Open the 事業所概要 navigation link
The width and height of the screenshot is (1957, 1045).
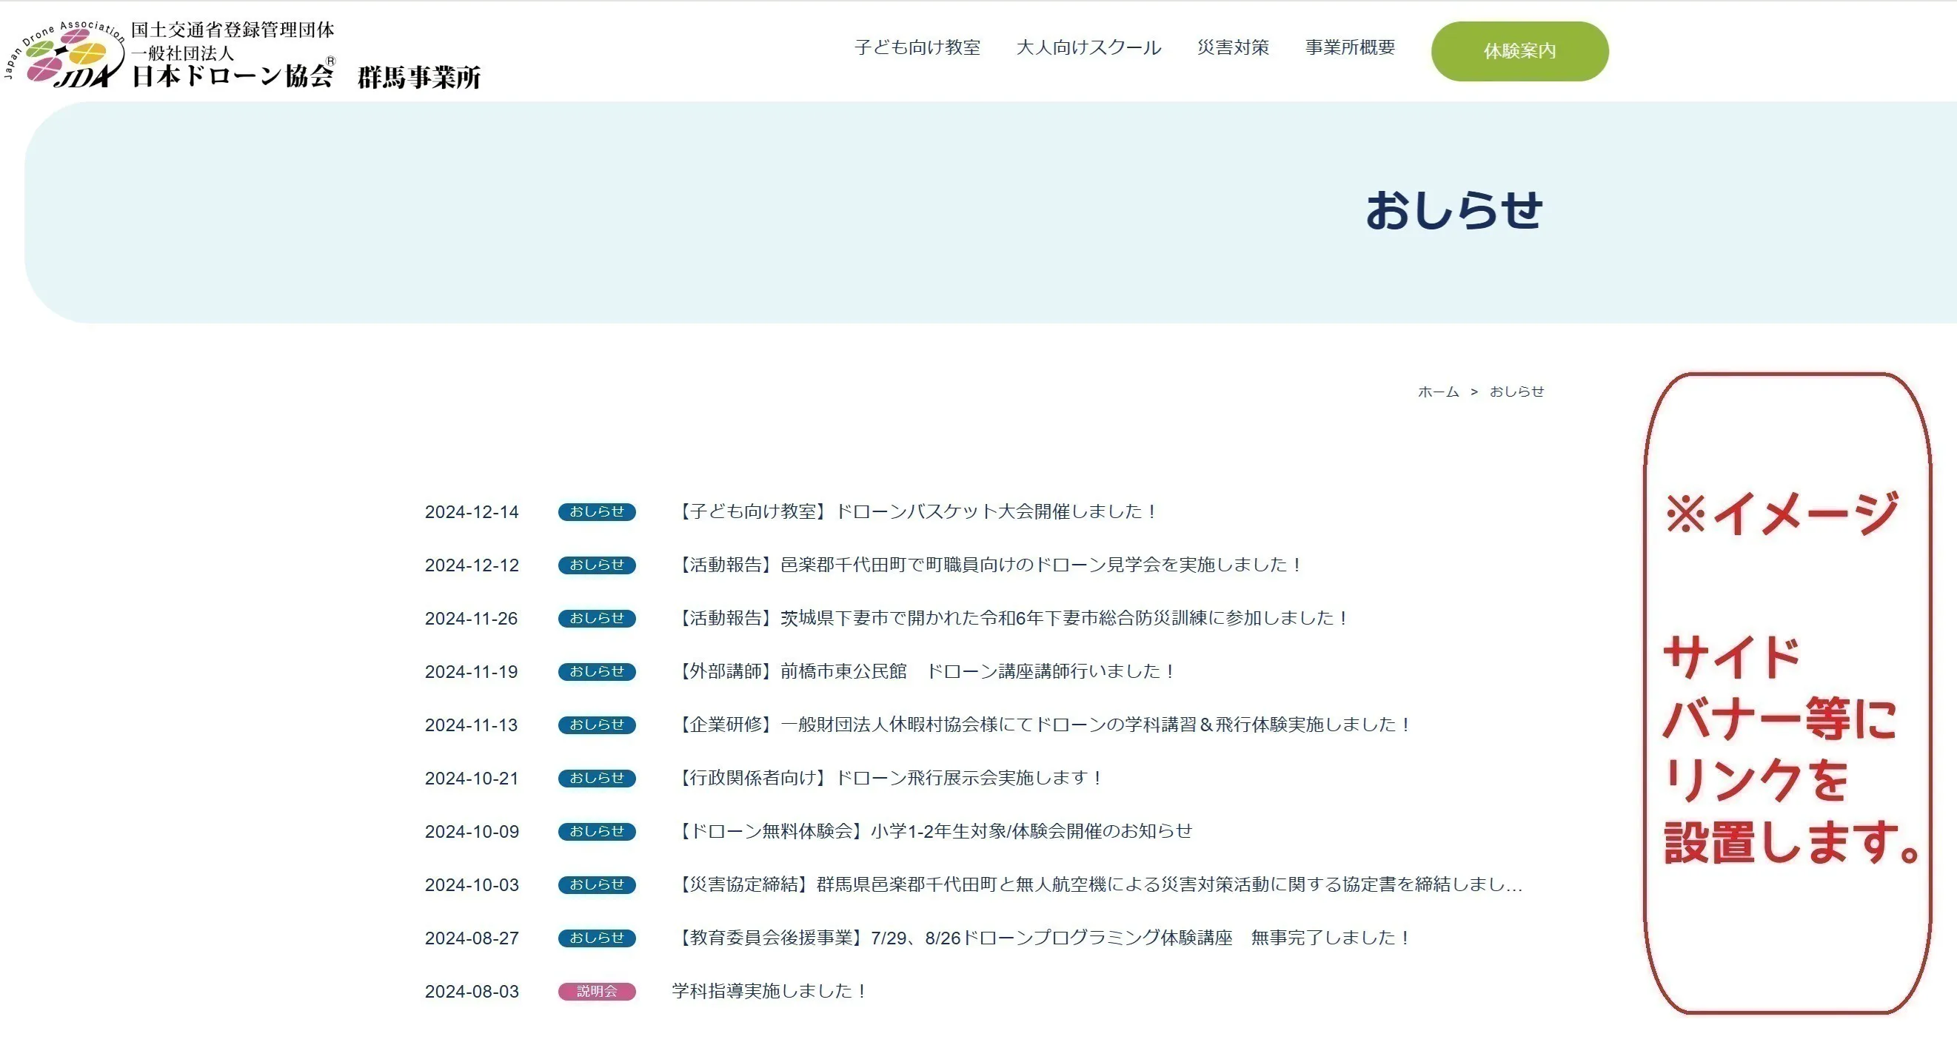pyautogui.click(x=1349, y=47)
